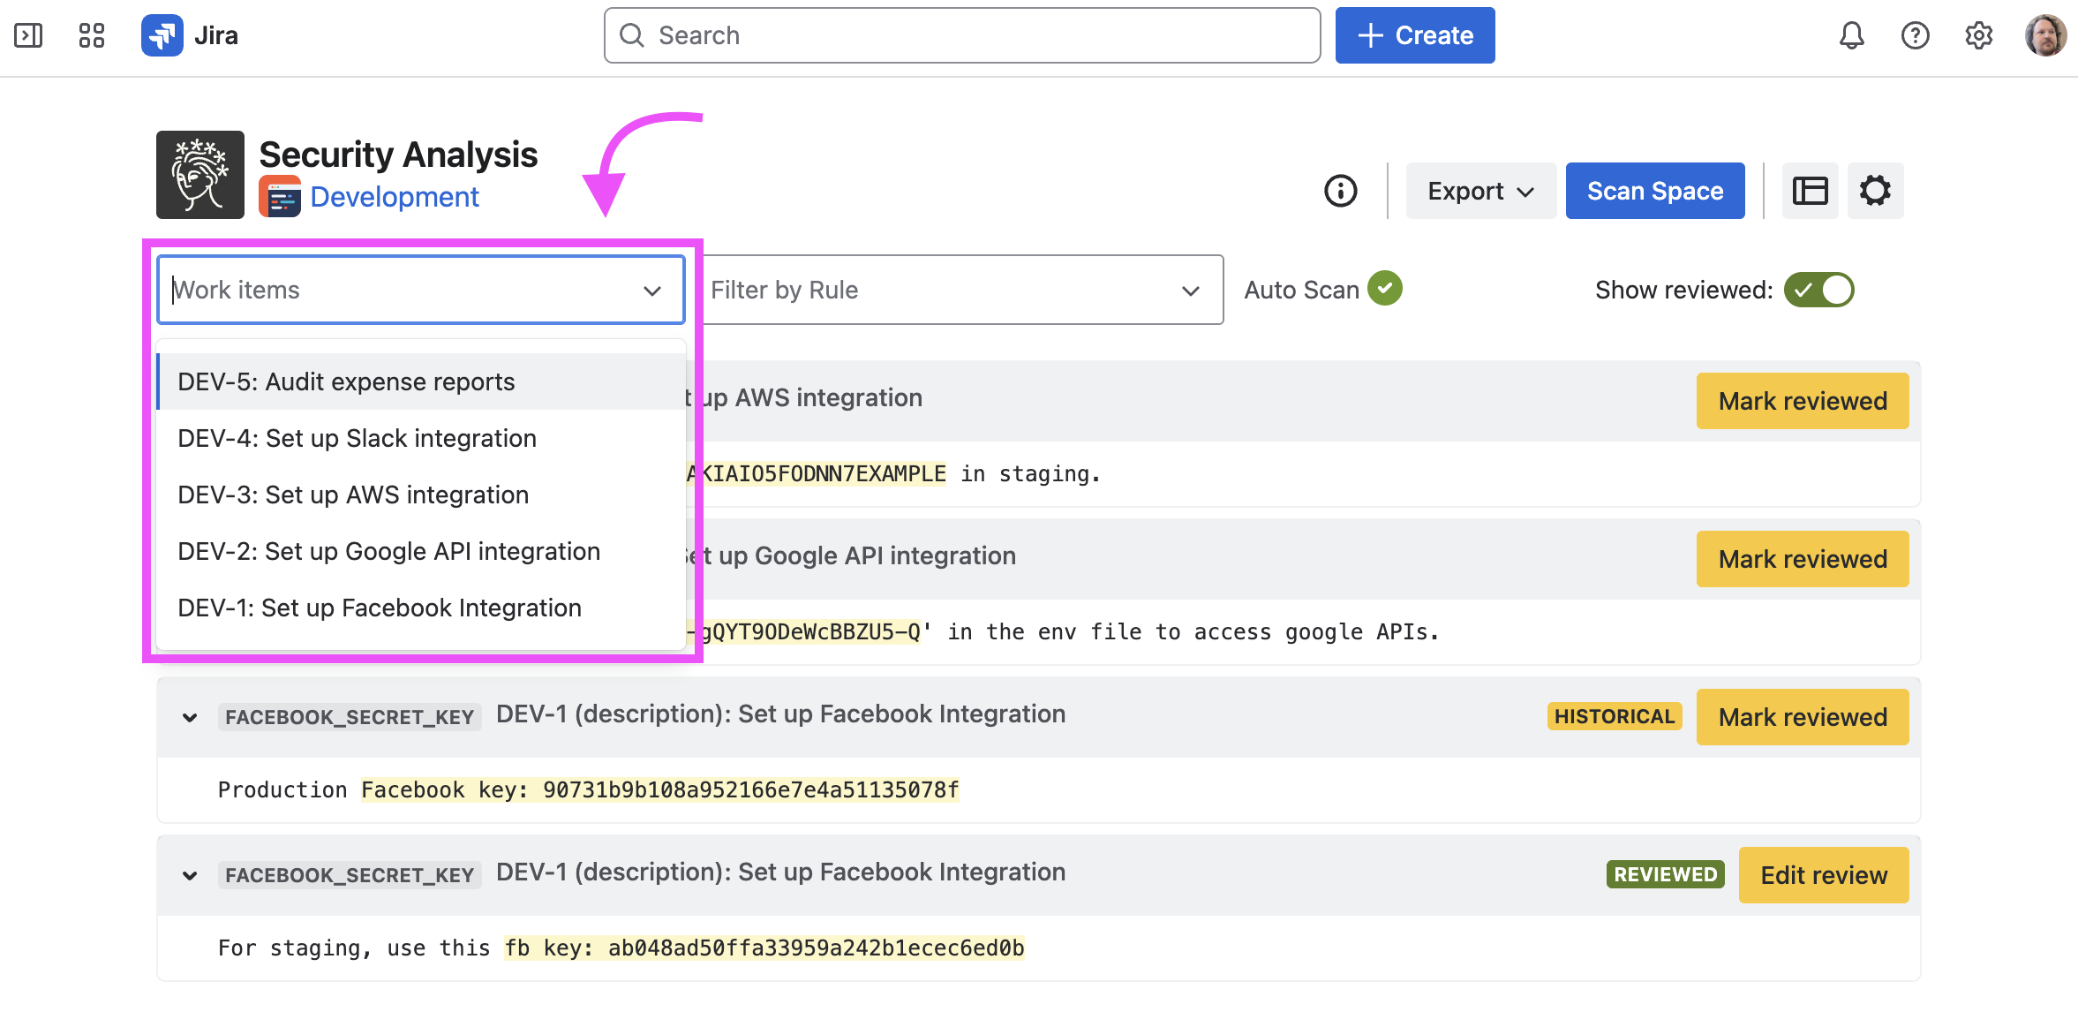Open the app switcher grid icon
Screen dimensions: 2078x1012
pos(92,35)
